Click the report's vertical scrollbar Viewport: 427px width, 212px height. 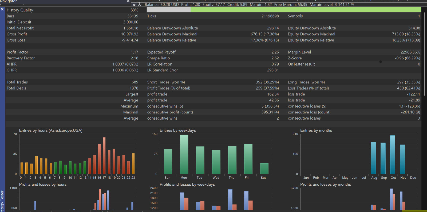pyautogui.click(x=424, y=53)
